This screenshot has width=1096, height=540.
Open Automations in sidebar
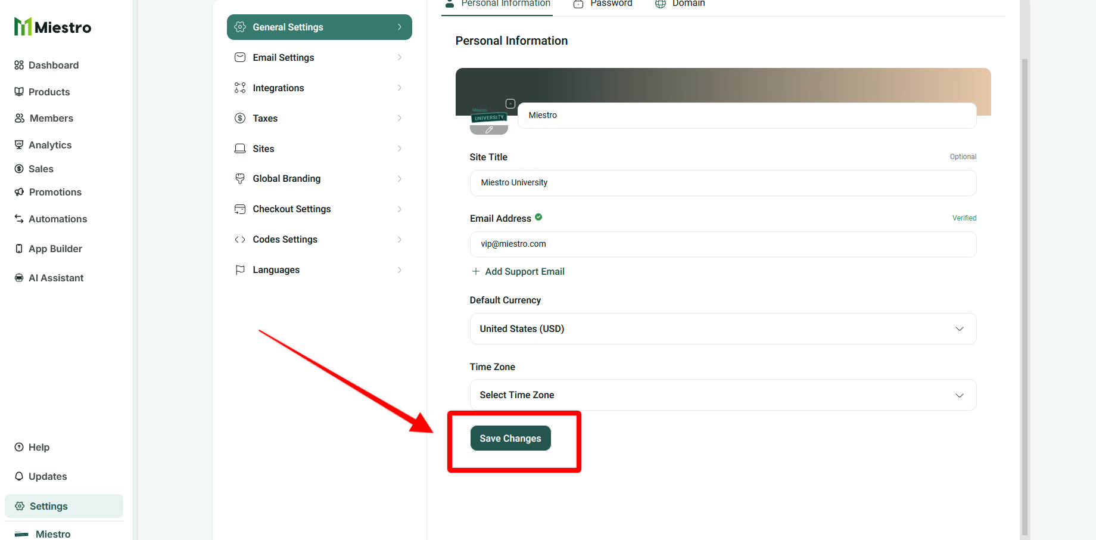pyautogui.click(x=58, y=219)
